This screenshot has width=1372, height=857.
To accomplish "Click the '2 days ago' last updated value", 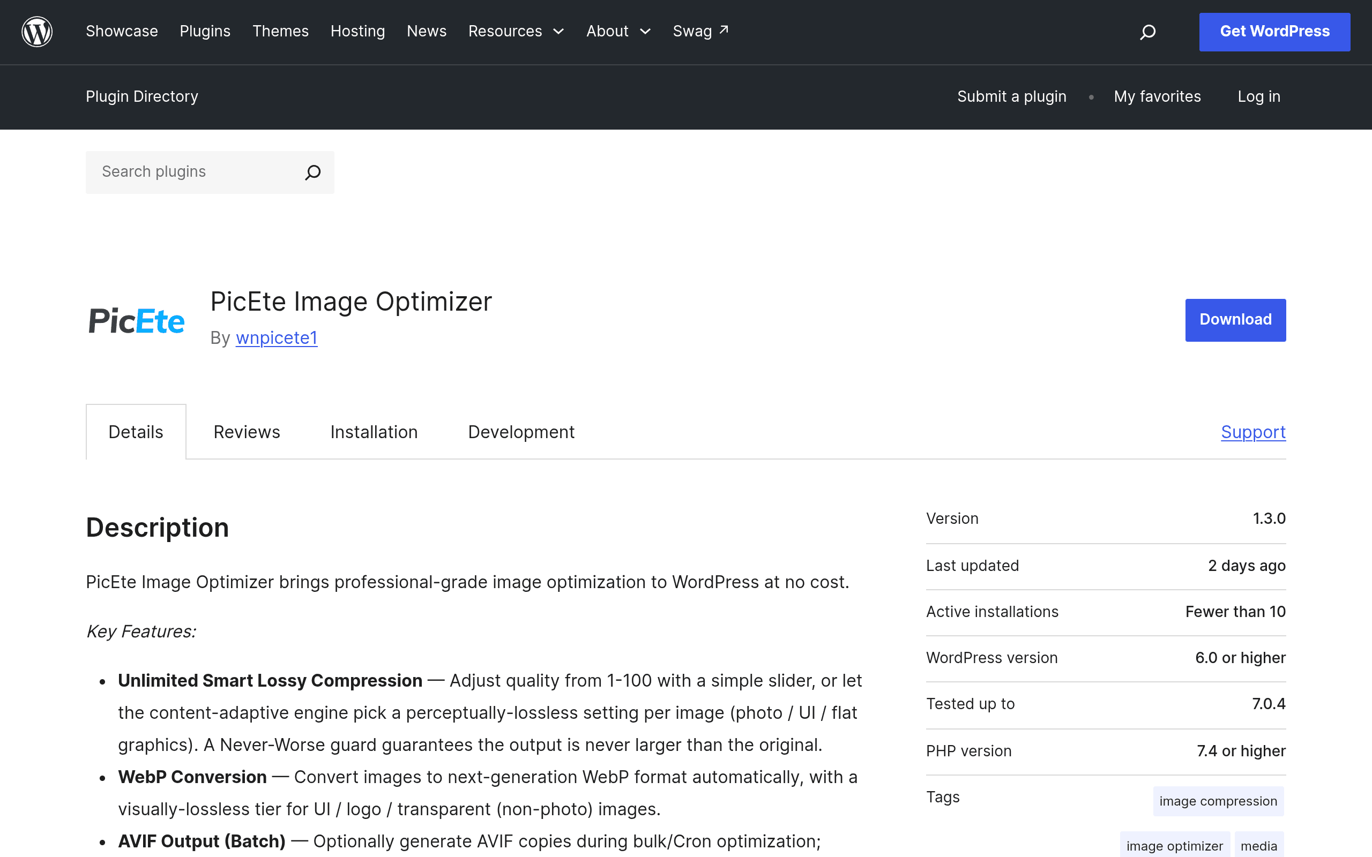I will pyautogui.click(x=1247, y=566).
